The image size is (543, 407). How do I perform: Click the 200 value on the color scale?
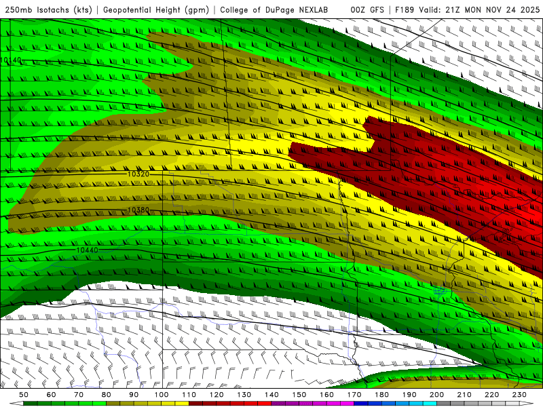(x=436, y=395)
